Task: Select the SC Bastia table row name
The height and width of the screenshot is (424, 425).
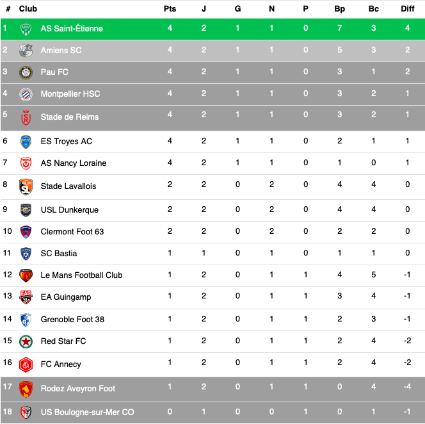Action: [59, 254]
